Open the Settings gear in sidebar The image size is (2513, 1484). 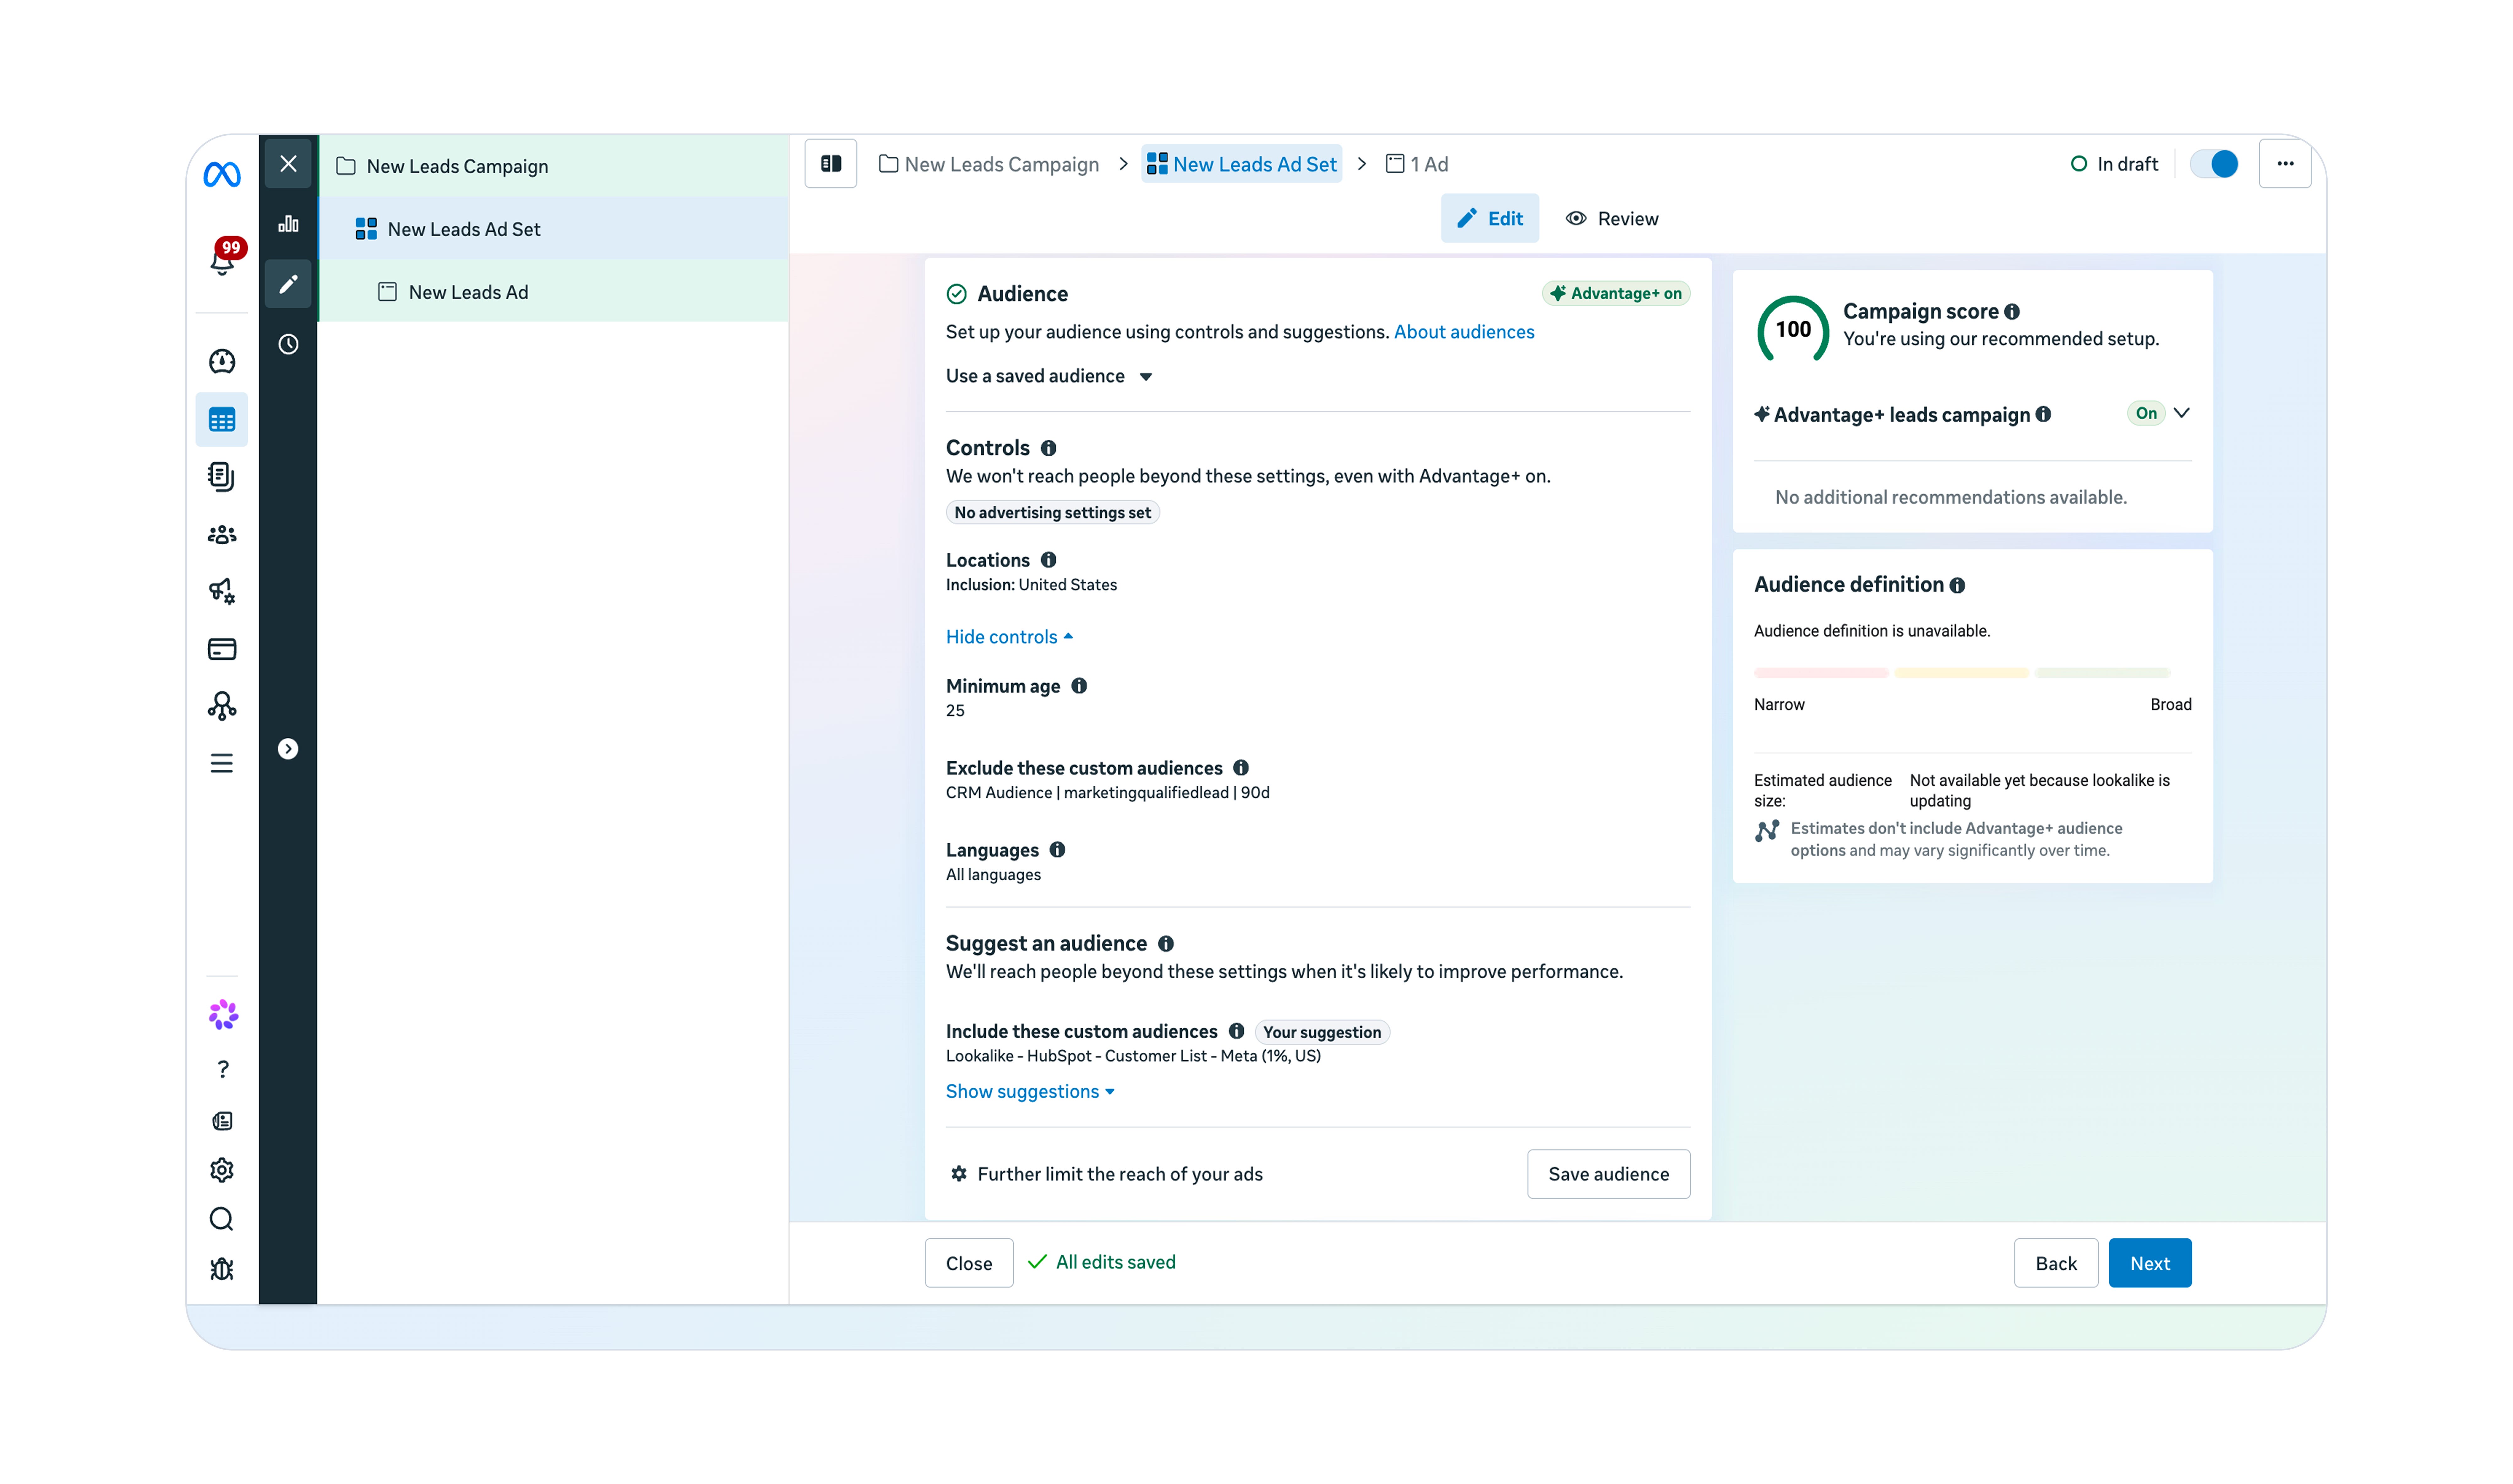coord(222,1170)
